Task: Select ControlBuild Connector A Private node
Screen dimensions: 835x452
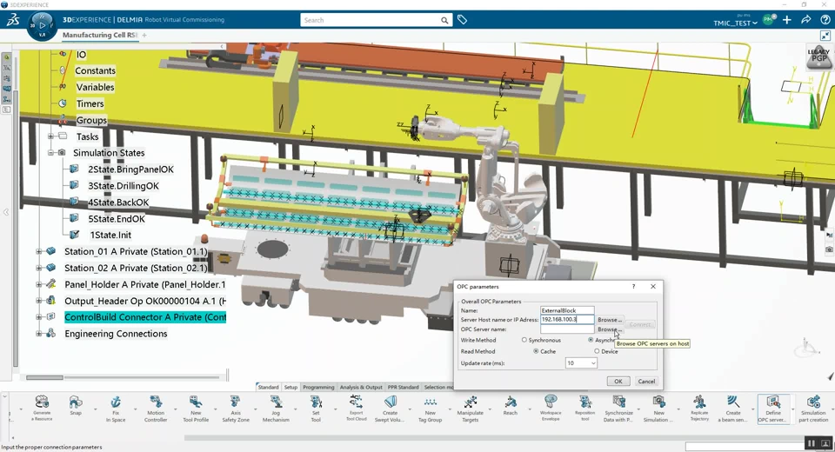Action: [x=145, y=317]
